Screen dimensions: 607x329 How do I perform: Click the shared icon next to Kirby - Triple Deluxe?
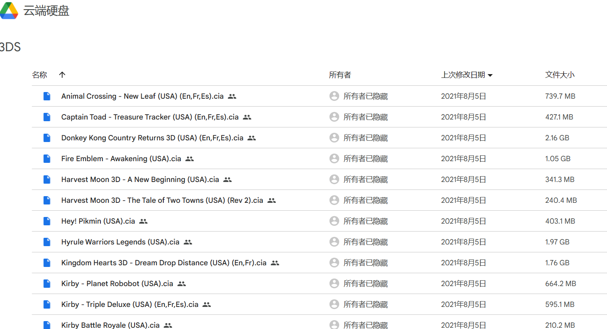point(207,304)
